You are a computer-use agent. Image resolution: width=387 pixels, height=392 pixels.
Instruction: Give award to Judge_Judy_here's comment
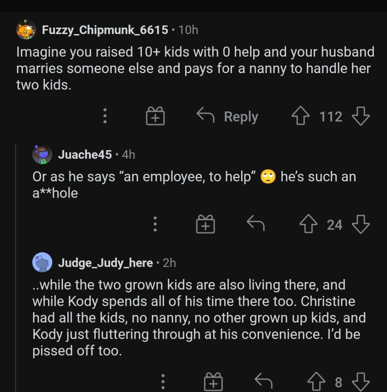click(x=213, y=382)
